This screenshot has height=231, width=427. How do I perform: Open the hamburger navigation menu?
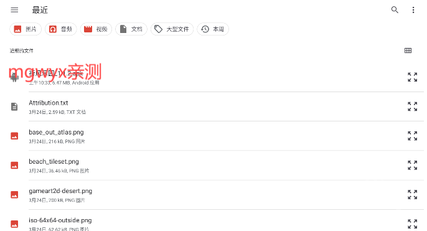(x=14, y=10)
